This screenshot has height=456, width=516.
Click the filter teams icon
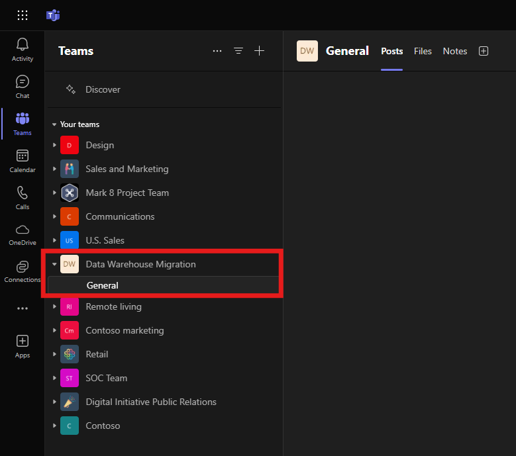238,51
